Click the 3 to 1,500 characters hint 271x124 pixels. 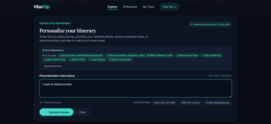coord(220,76)
